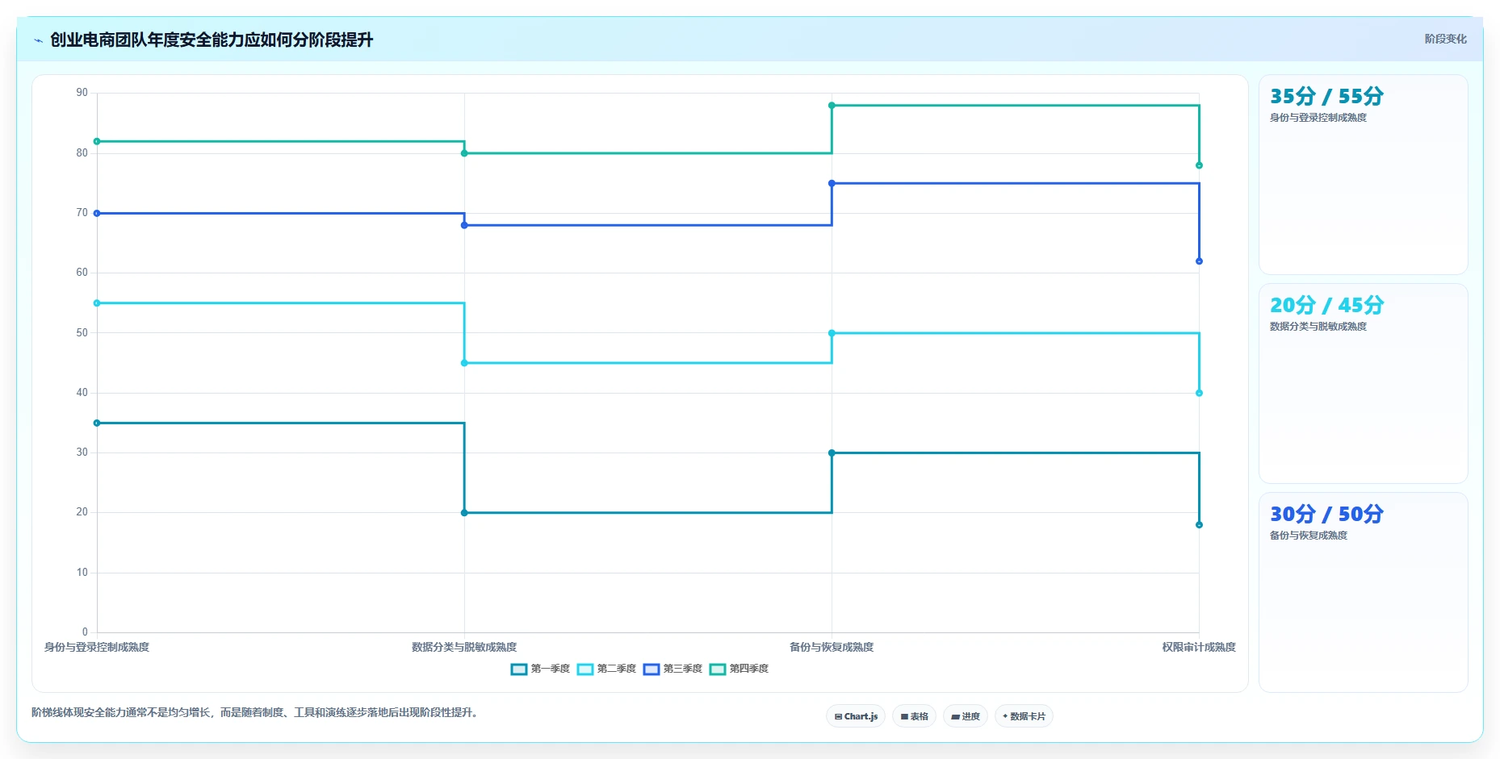This screenshot has width=1500, height=759.
Task: Toggle the 第二季度 legend series
Action: point(606,669)
